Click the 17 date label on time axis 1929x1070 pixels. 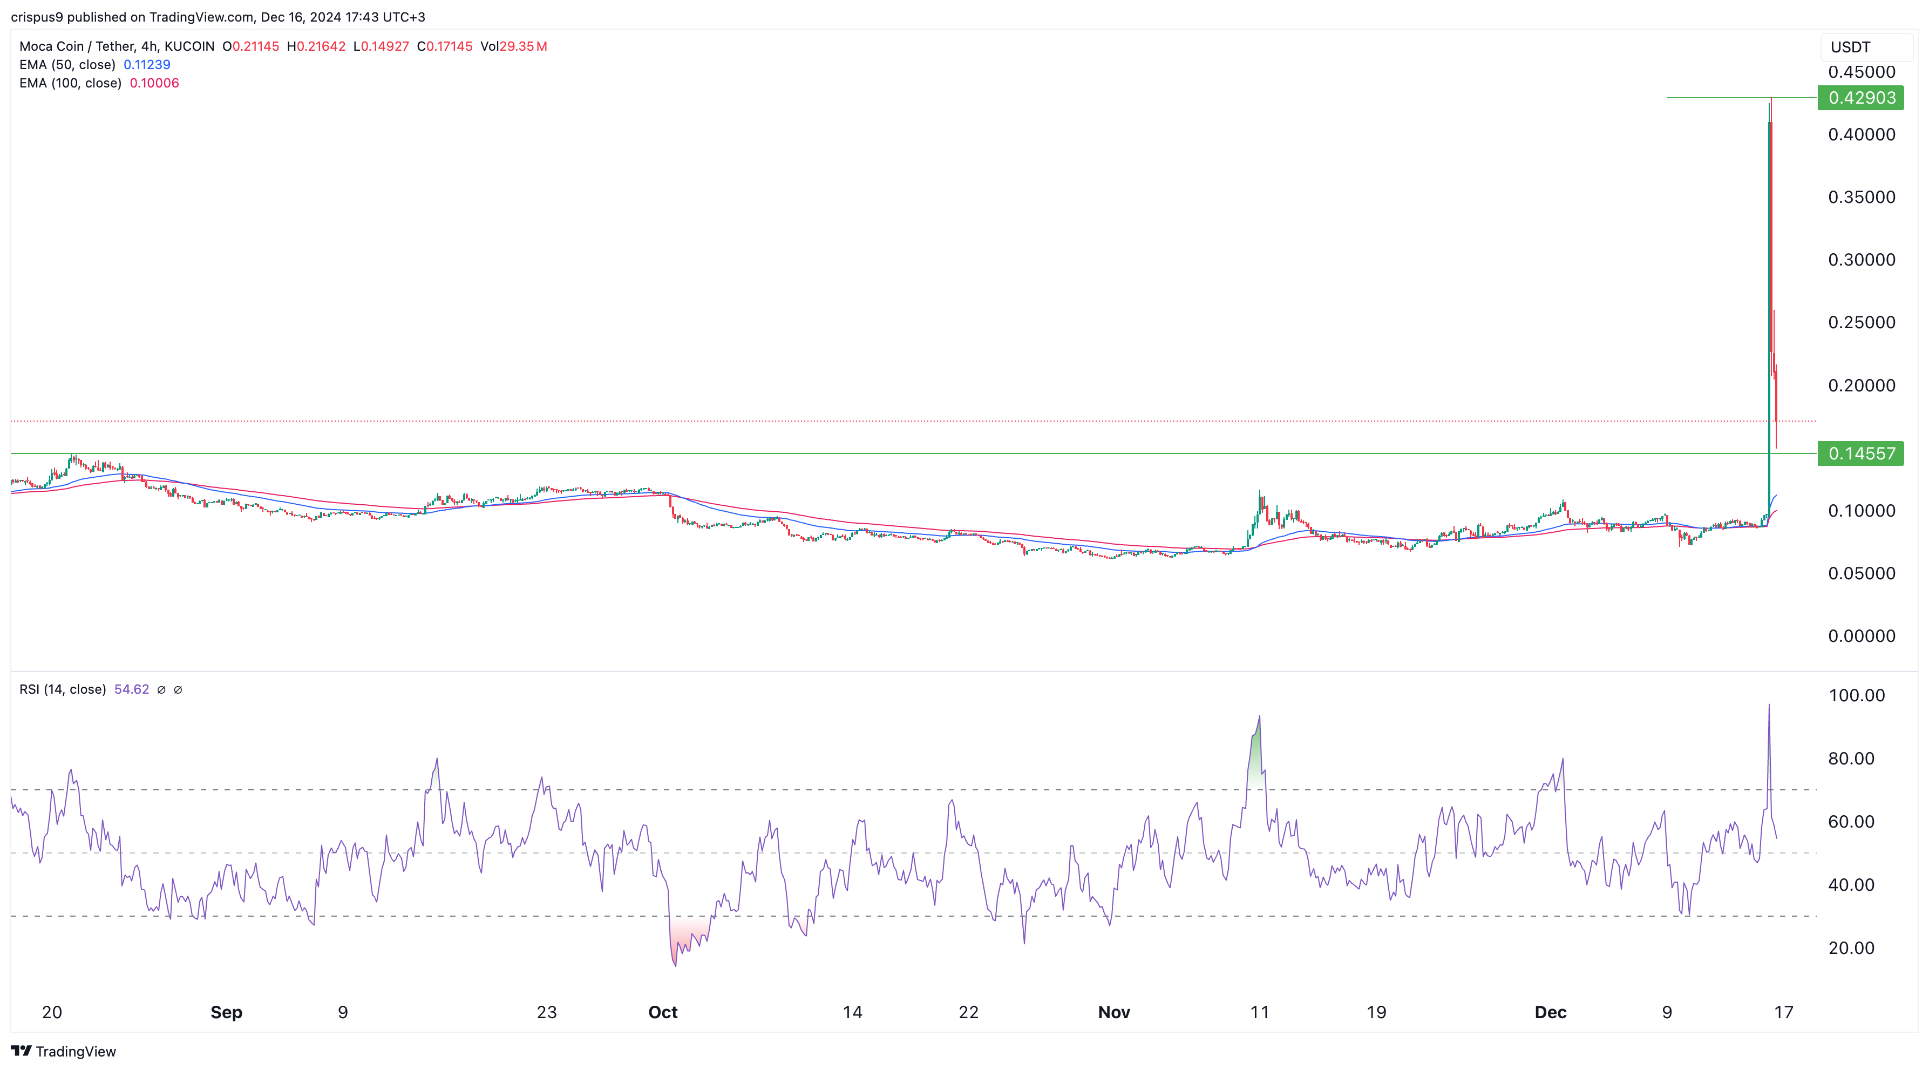(x=1784, y=1013)
